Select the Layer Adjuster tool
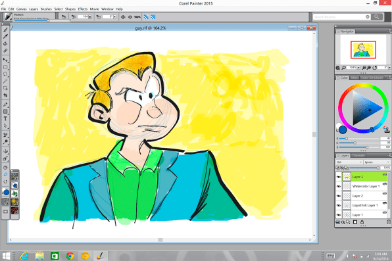Image resolution: width=392 pixels, height=261 pixels. pyautogui.click(x=5, y=60)
